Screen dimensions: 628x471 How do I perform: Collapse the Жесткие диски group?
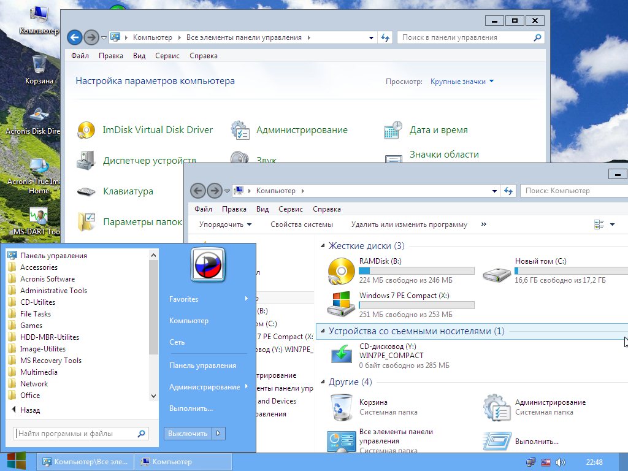(x=323, y=246)
